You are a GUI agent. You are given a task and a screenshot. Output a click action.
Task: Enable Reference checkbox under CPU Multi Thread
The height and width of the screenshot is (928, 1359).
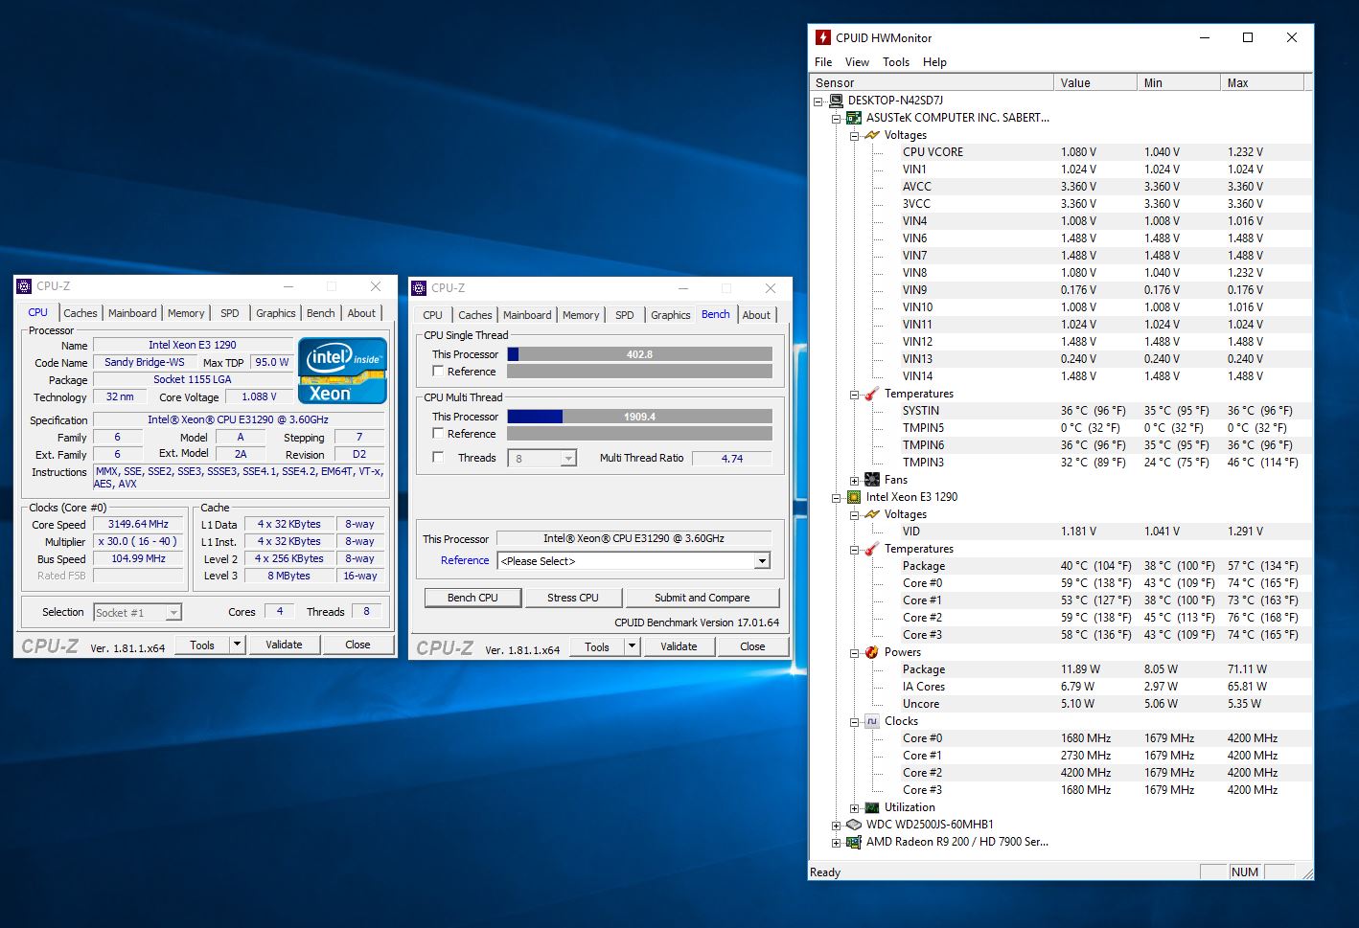(x=438, y=434)
